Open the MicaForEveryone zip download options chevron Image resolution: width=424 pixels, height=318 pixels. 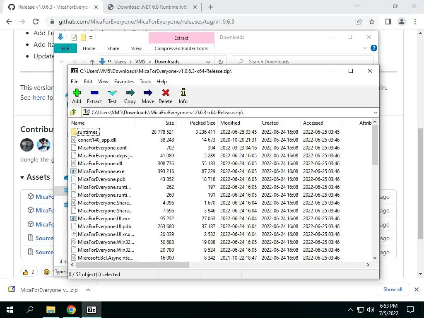88,290
